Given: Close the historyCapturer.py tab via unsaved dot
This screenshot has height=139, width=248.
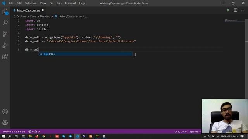Looking at the screenshot, I should (x=43, y=10).
